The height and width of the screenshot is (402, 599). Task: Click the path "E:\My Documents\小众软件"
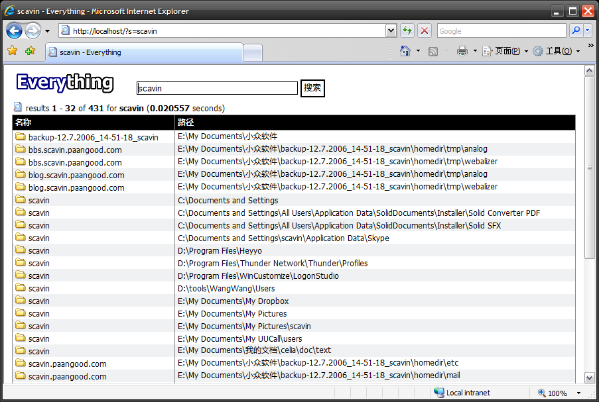click(x=228, y=136)
